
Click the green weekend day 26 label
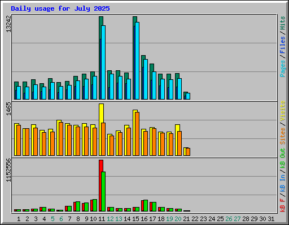pos(229,219)
